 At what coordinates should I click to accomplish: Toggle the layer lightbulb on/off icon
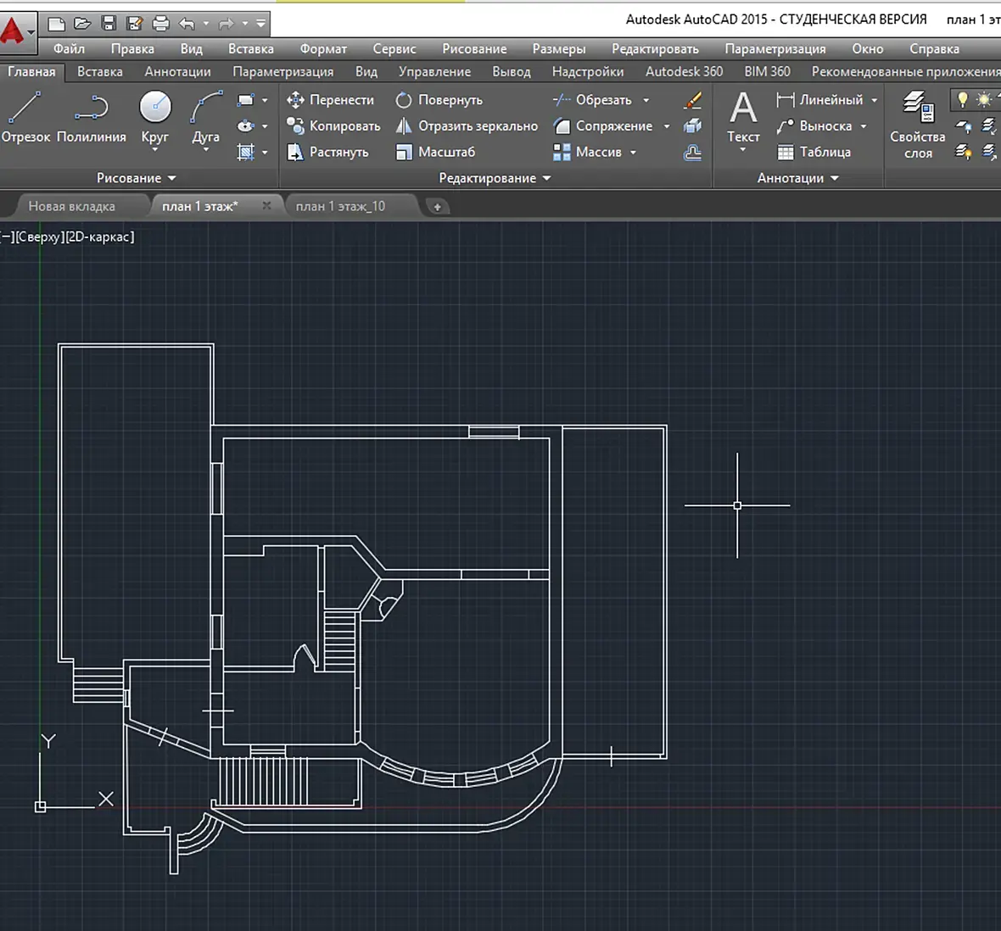[x=962, y=100]
